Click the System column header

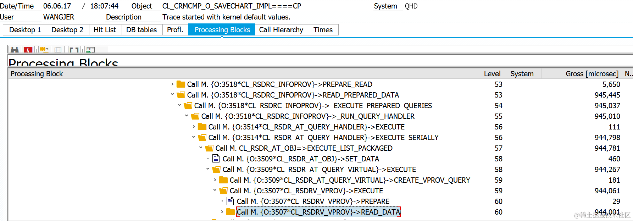tap(522, 74)
